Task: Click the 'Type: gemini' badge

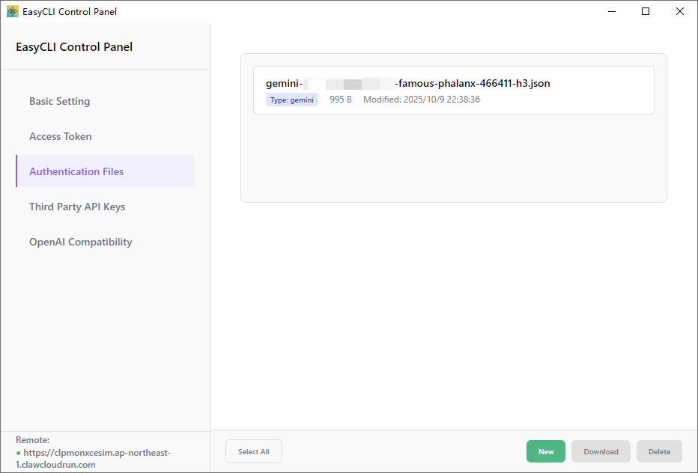Action: [x=291, y=100]
